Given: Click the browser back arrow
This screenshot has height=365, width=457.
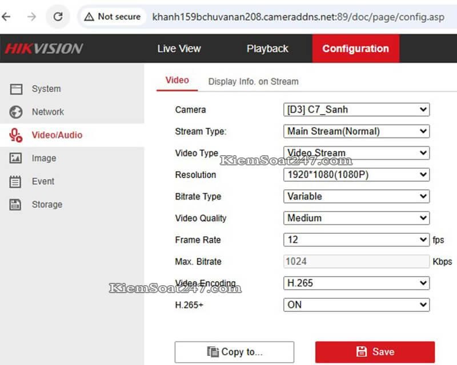Looking at the screenshot, I should click(x=6, y=17).
